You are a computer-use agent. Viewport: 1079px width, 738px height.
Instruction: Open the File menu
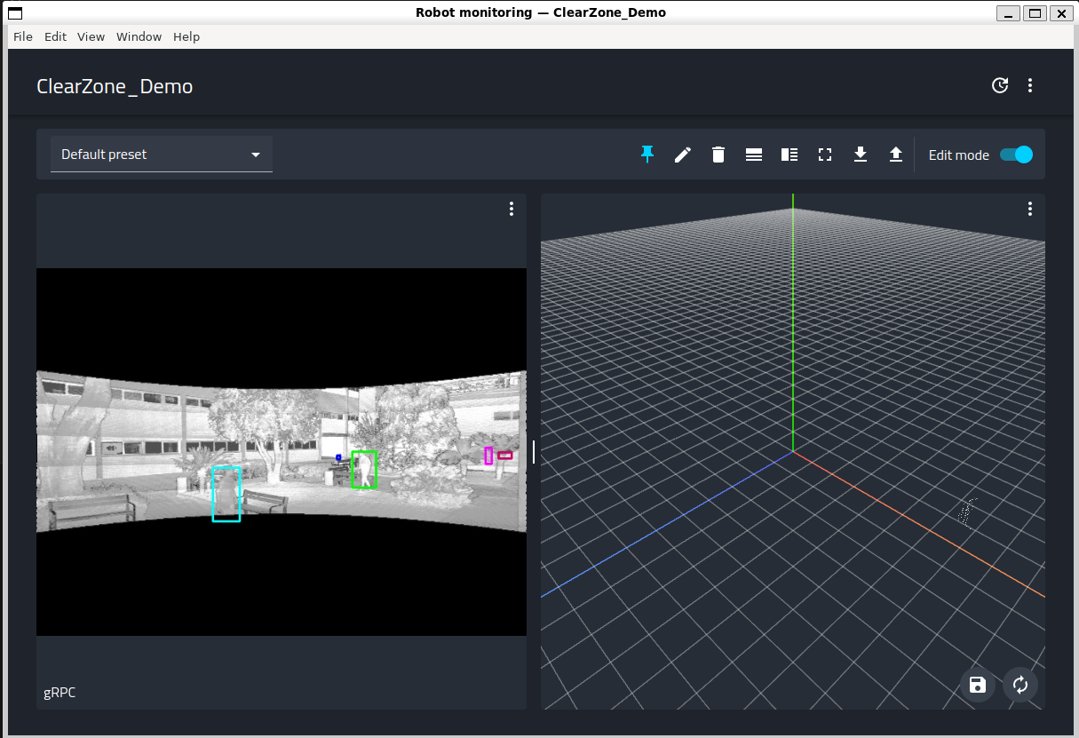23,36
